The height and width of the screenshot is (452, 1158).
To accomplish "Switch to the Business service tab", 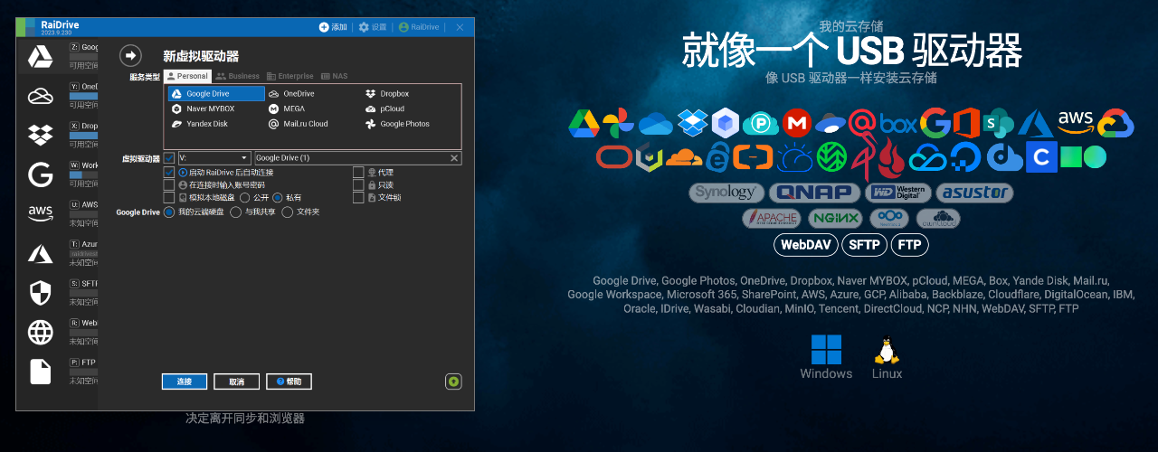I will [237, 77].
